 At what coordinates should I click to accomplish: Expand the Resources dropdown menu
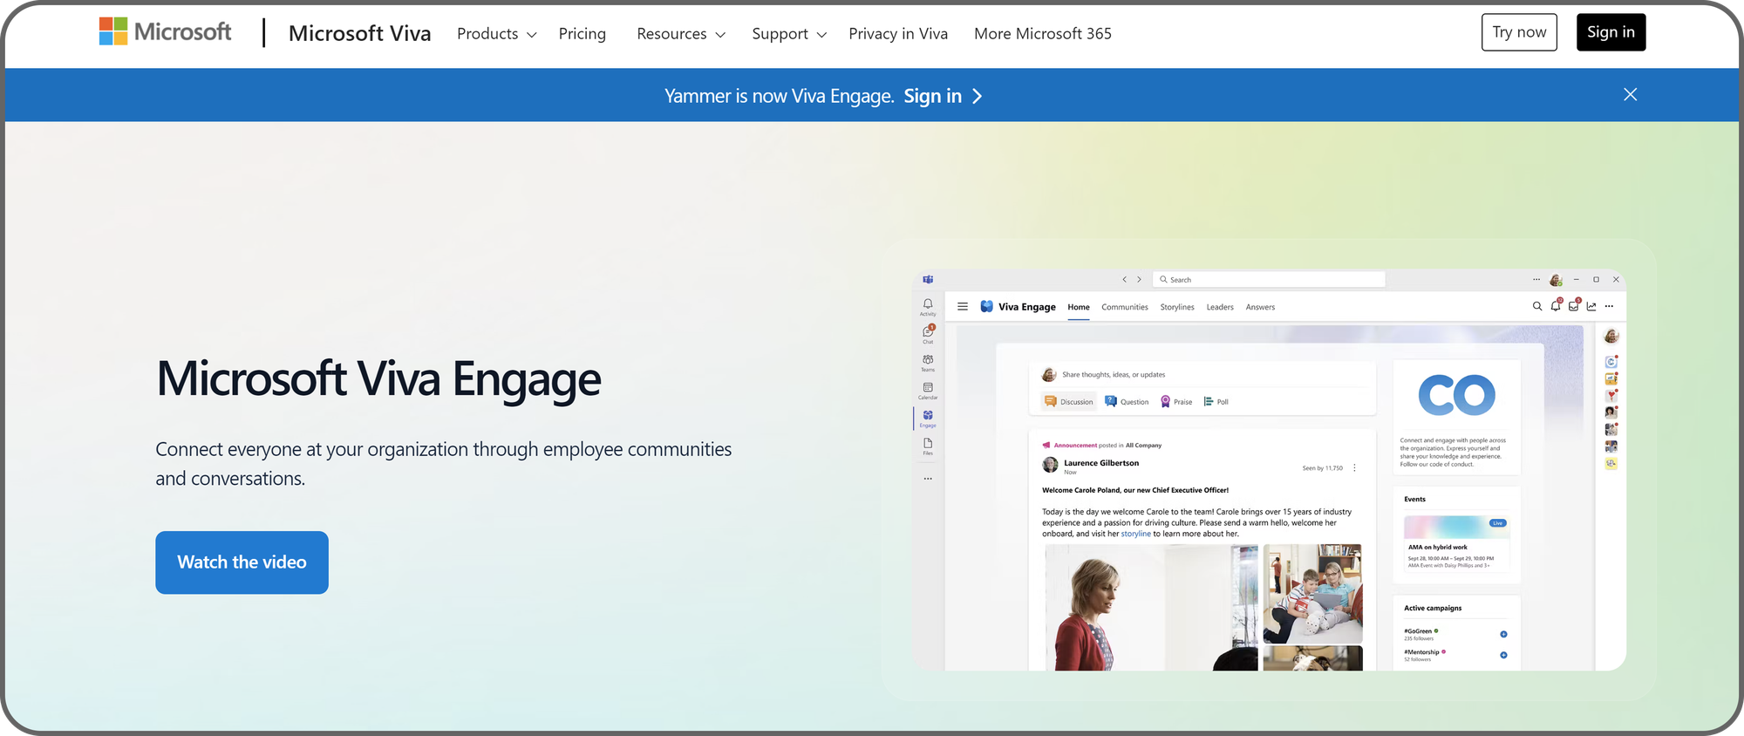[680, 34]
